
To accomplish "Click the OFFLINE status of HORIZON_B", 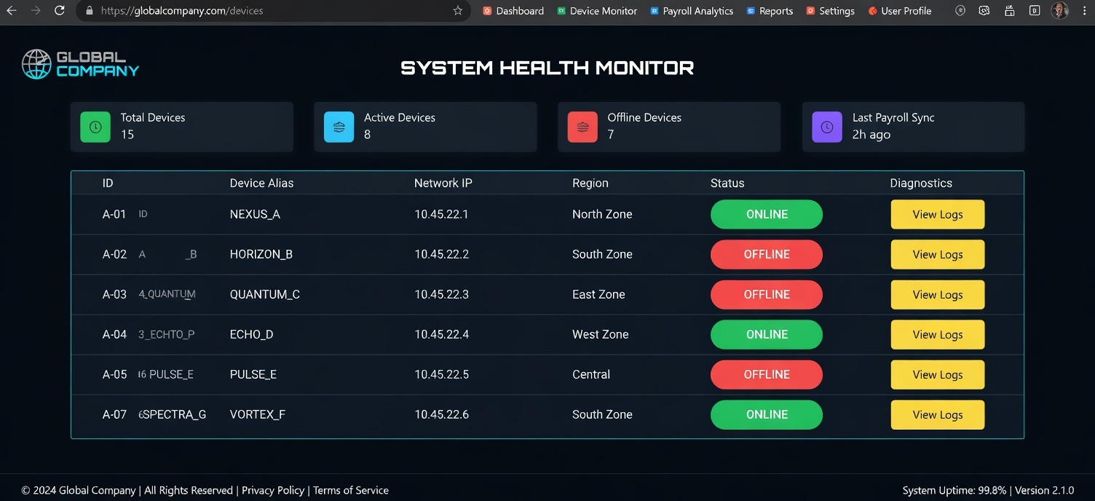I will click(767, 254).
